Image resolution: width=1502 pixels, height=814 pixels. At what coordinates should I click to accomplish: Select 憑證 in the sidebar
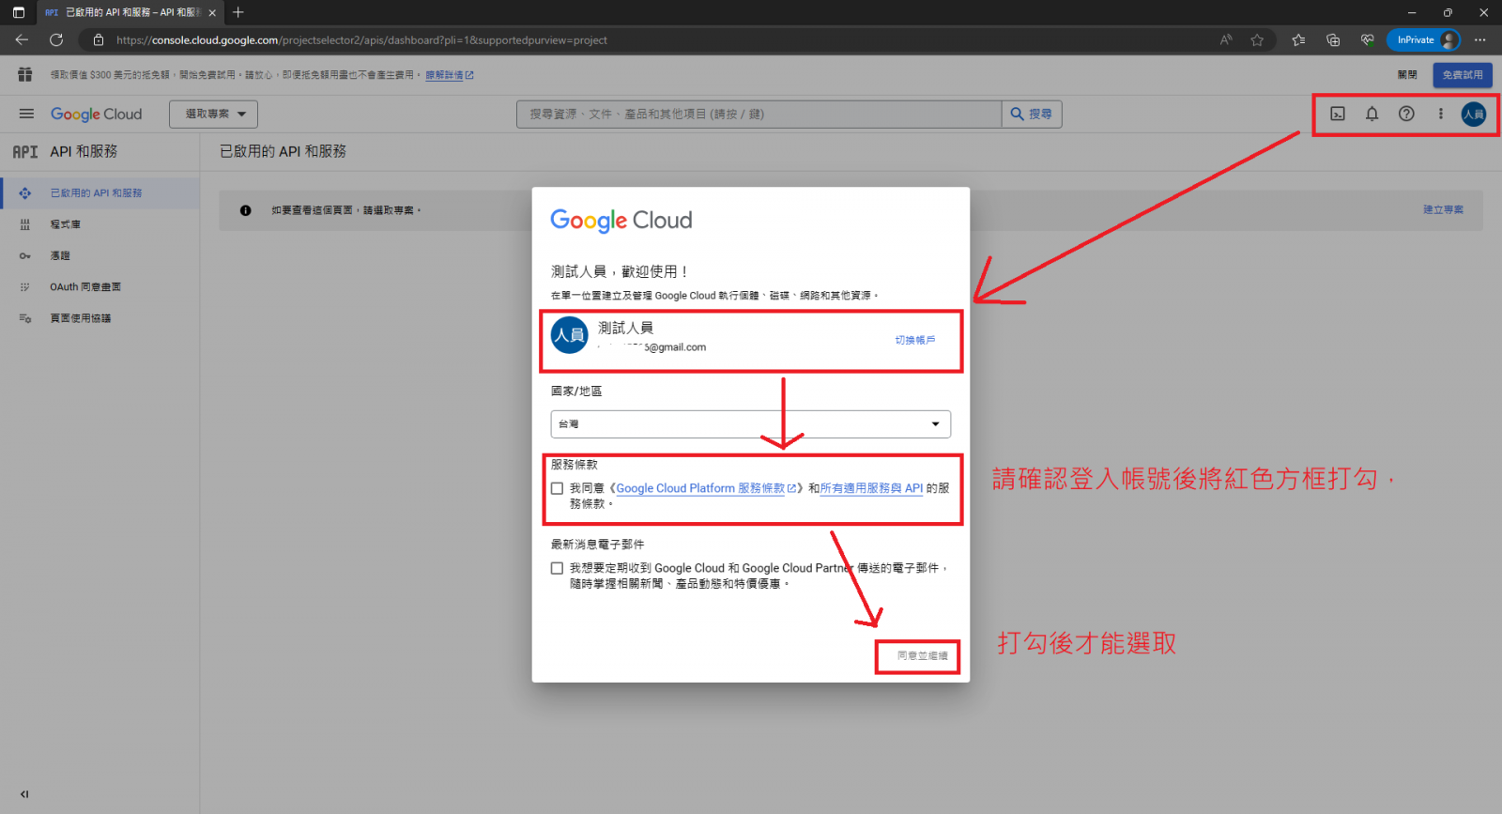[x=100, y=255]
